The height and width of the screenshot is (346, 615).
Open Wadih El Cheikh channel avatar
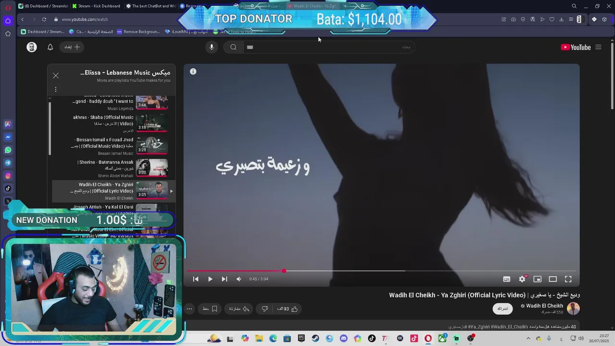coord(573,308)
